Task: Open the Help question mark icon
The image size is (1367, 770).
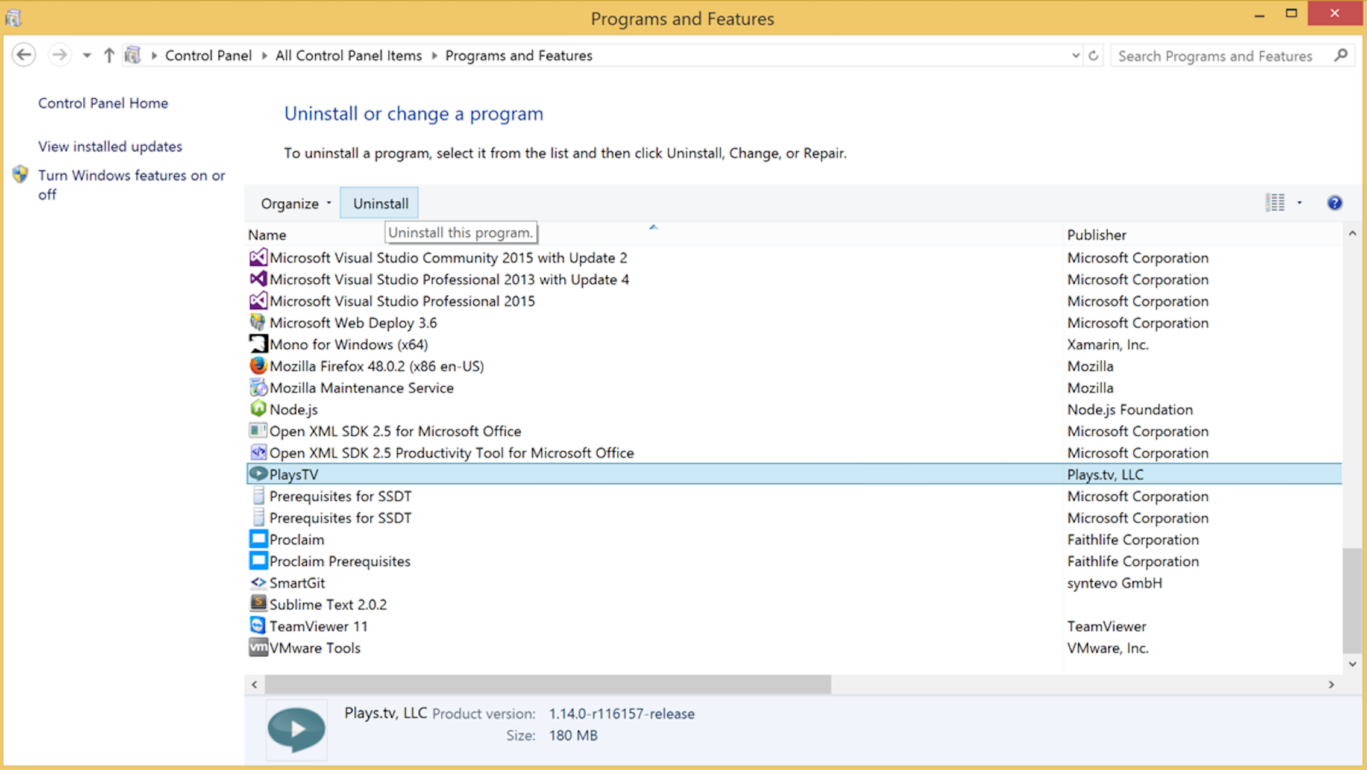Action: (x=1334, y=203)
